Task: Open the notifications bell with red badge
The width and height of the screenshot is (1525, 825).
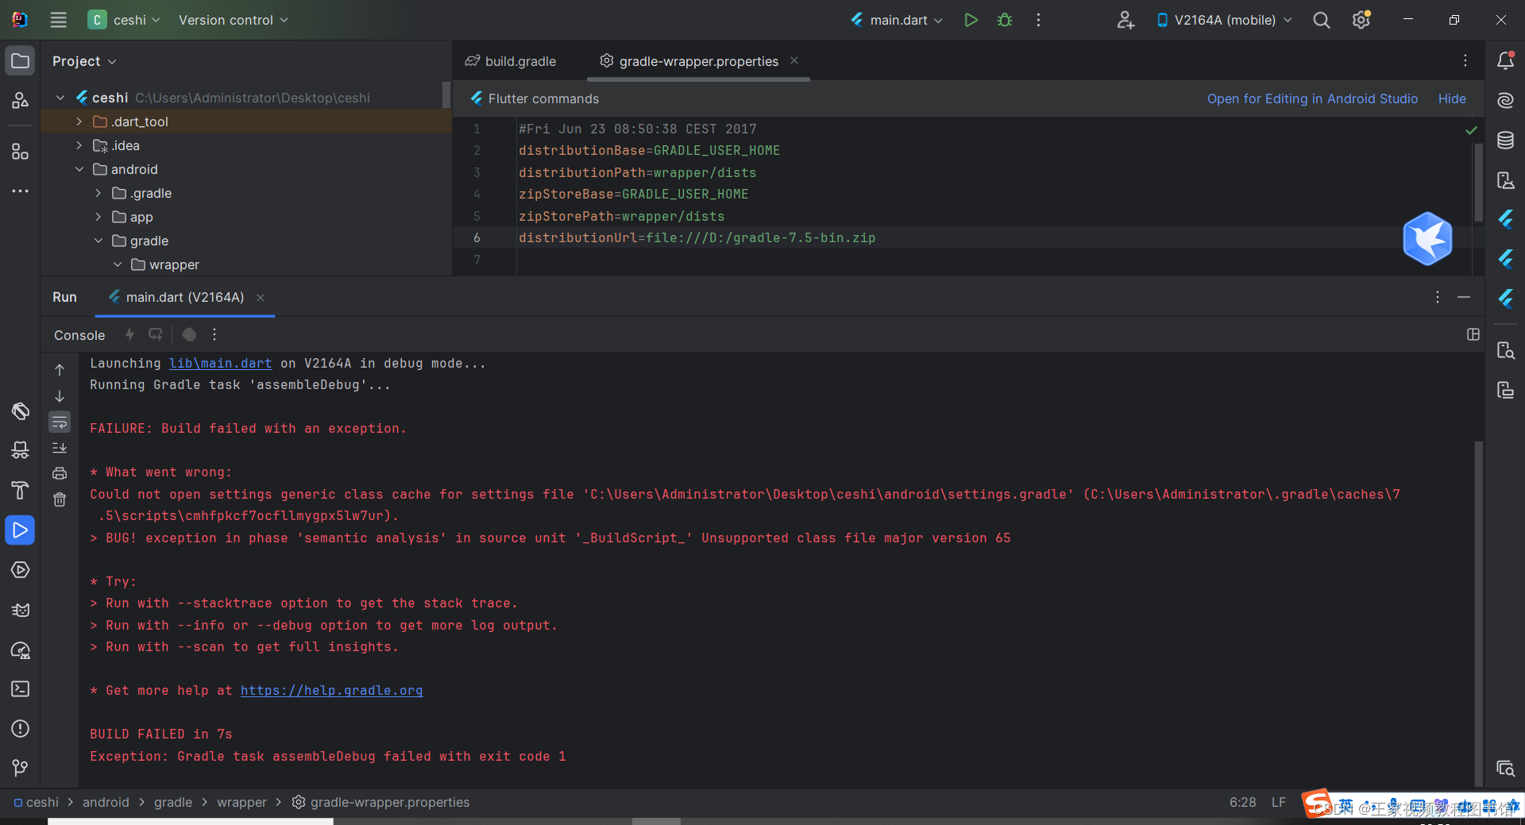Action: click(1506, 60)
